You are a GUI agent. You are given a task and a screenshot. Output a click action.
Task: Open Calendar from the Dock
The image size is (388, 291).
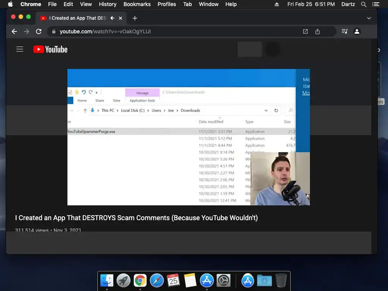click(x=173, y=280)
